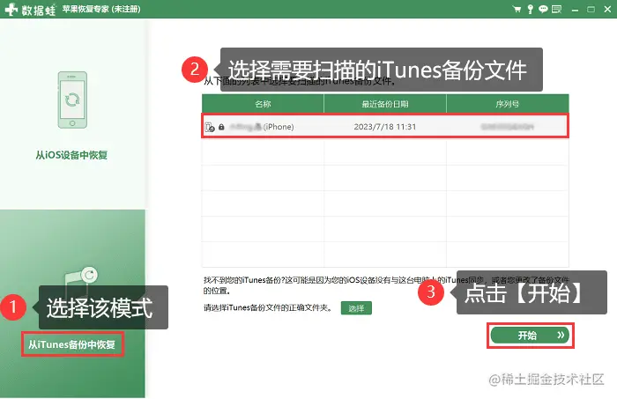The height and width of the screenshot is (399, 617).
Task: Click the key registration icon
Action: (530, 9)
